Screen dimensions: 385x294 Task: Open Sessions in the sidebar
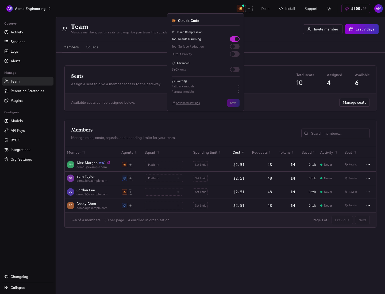point(28,42)
